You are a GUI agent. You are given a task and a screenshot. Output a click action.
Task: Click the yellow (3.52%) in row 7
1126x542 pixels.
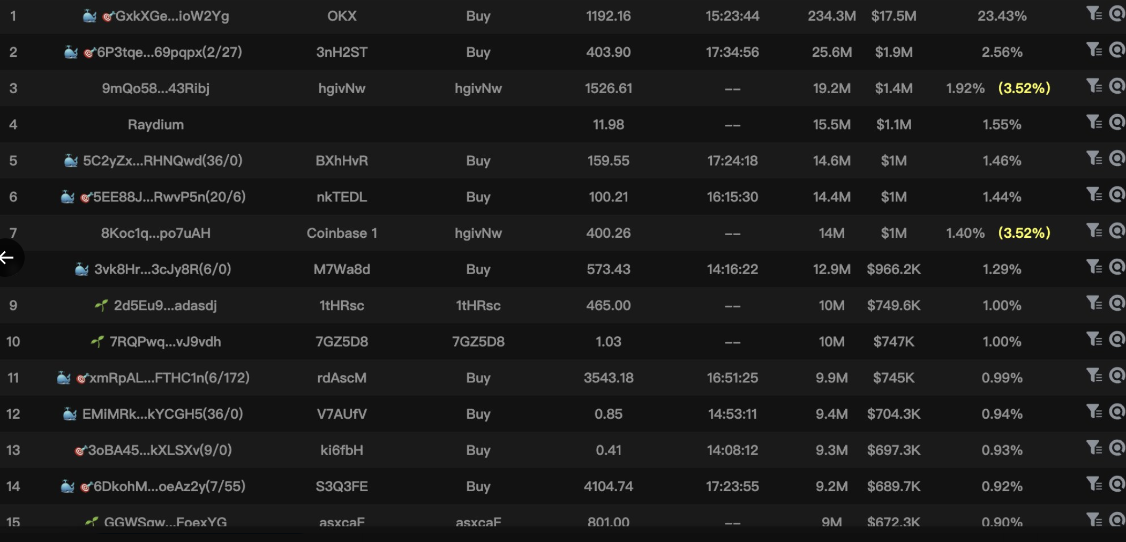pyautogui.click(x=1024, y=233)
